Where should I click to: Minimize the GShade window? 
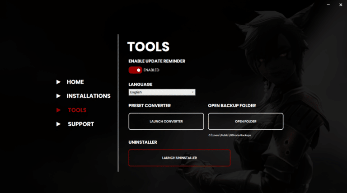tap(328, 5)
